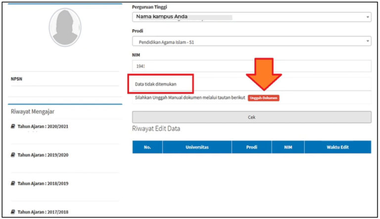Click the profile avatar placeholder image
Screen dimensions: 380x219
pos(65,28)
